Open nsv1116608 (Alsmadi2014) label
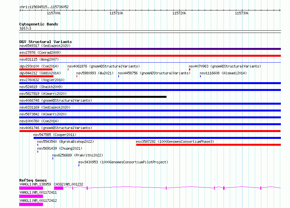 (x=223, y=73)
